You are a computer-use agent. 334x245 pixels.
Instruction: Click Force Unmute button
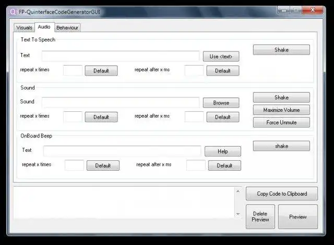[281, 123]
